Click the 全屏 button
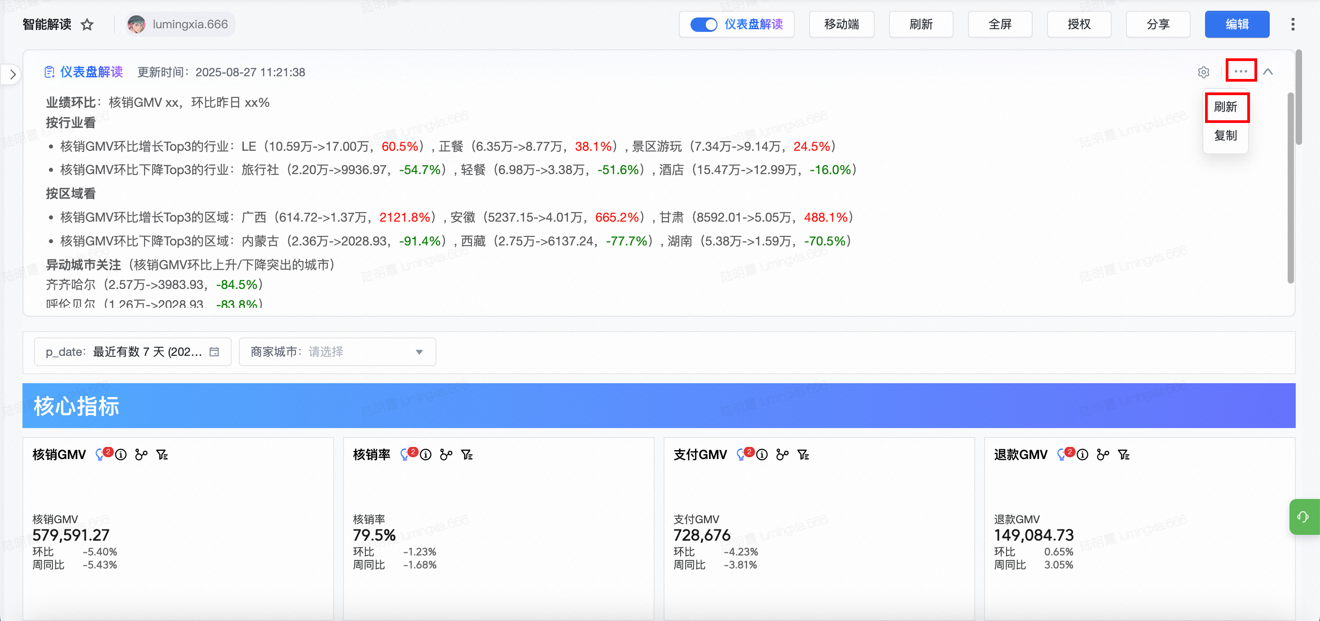Viewport: 1320px width, 621px height. pyautogui.click(x=999, y=25)
